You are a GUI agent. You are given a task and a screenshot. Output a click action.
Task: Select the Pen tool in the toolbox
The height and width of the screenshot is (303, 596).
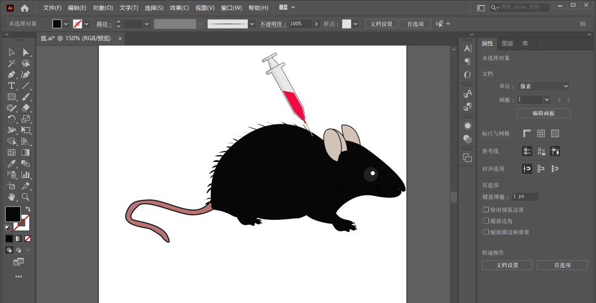pos(12,74)
